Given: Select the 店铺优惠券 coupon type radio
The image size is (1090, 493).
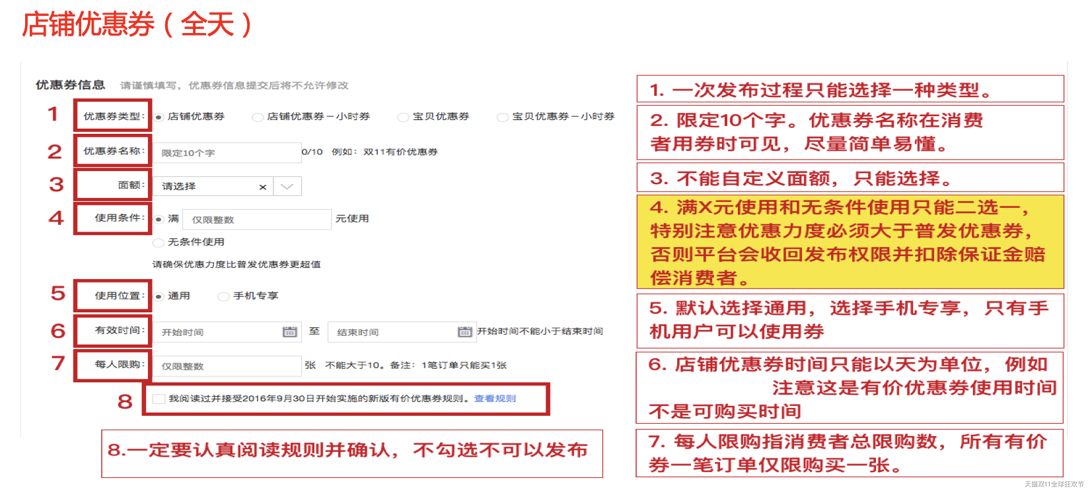Looking at the screenshot, I should tap(159, 117).
